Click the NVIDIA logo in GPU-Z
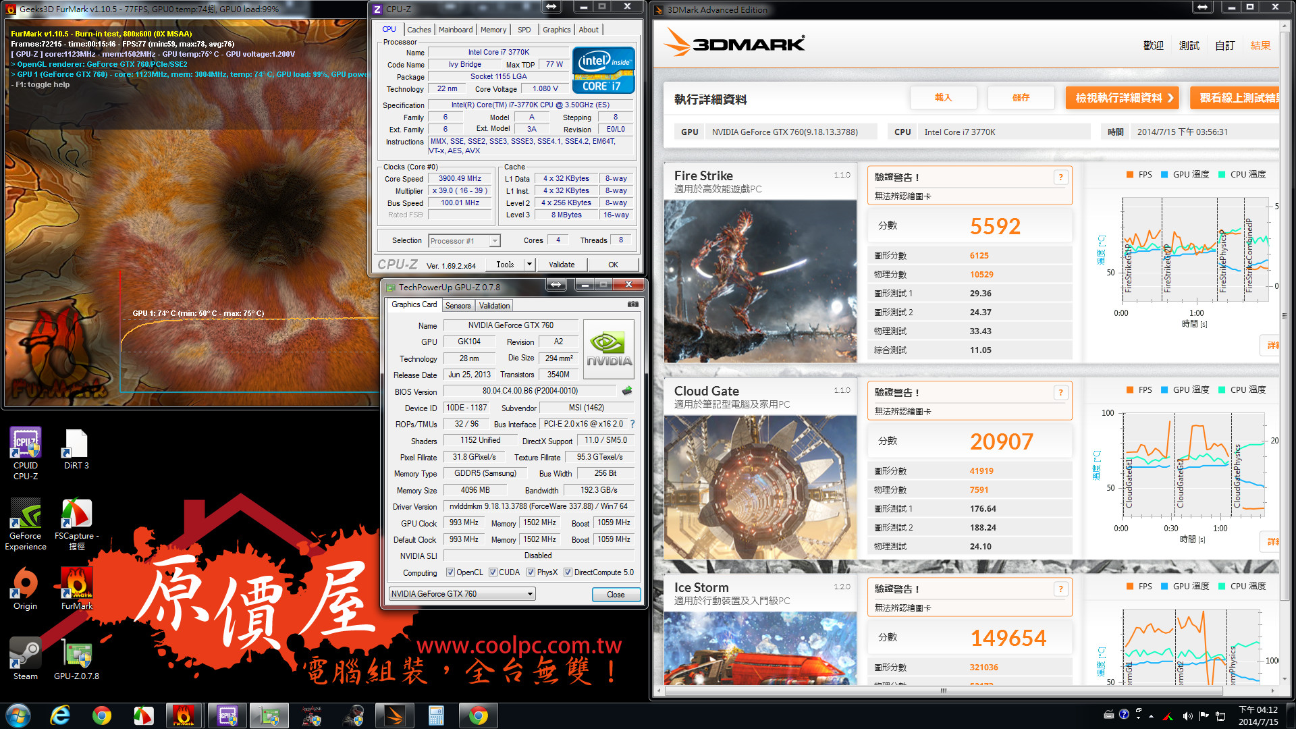This screenshot has width=1296, height=729. [608, 349]
